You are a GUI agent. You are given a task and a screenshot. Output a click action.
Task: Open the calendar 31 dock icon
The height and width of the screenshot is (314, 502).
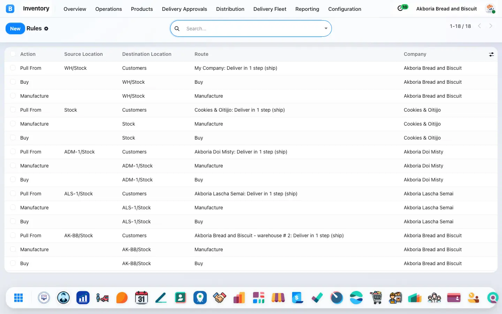coord(142,298)
